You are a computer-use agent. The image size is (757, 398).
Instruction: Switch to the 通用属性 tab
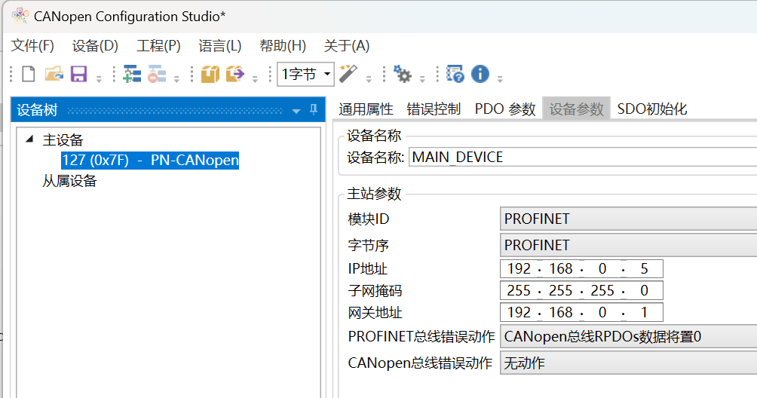(x=366, y=109)
